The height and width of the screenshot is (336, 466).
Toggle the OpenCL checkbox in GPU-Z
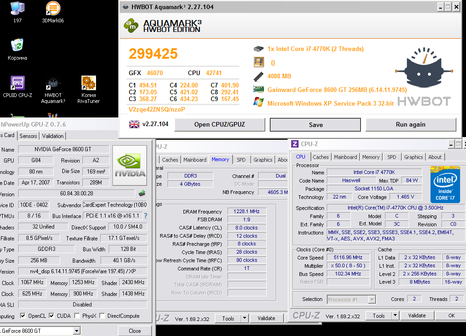click(x=23, y=316)
